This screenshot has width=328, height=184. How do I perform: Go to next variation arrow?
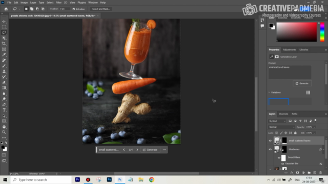137,150
